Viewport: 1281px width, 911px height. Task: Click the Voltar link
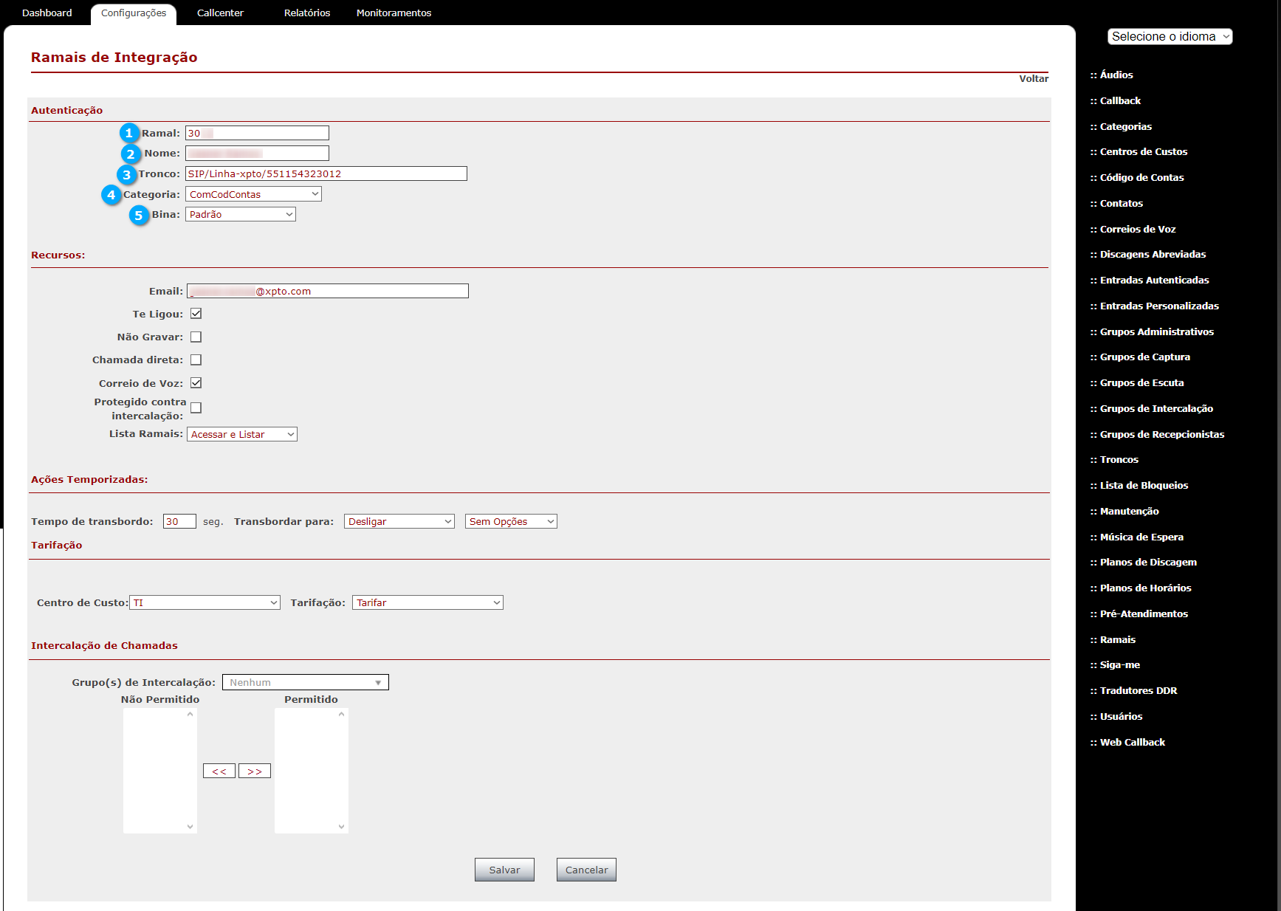[1034, 79]
